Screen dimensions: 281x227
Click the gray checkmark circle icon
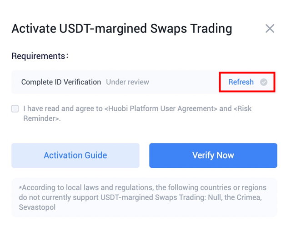[x=264, y=82]
